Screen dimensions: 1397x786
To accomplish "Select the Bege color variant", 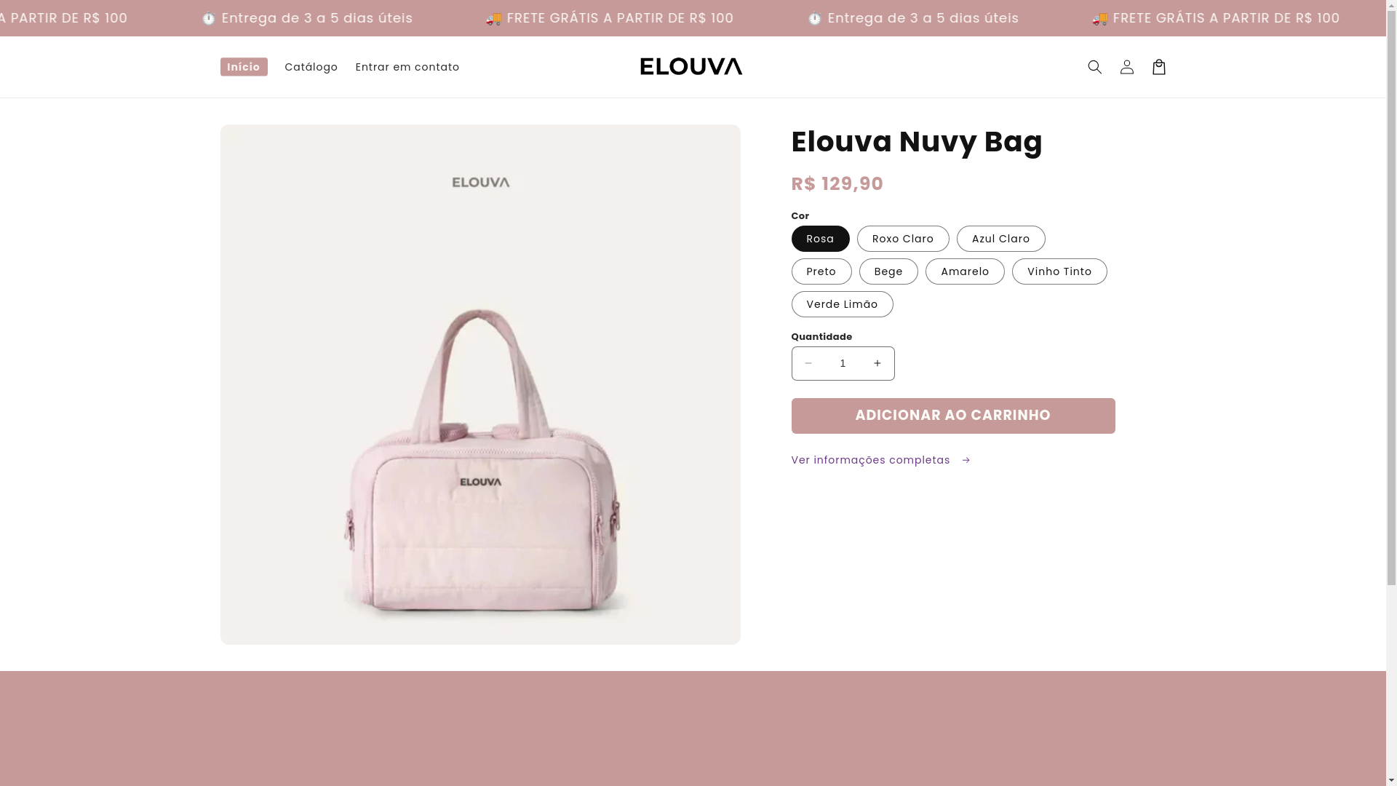I will pos(888,271).
